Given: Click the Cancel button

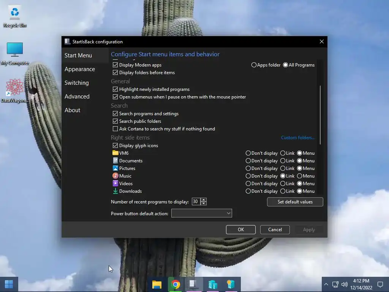Looking at the screenshot, I should tap(275, 230).
